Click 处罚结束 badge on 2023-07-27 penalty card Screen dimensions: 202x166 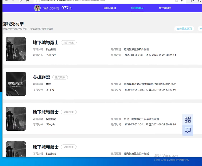pyautogui.click(x=69, y=112)
